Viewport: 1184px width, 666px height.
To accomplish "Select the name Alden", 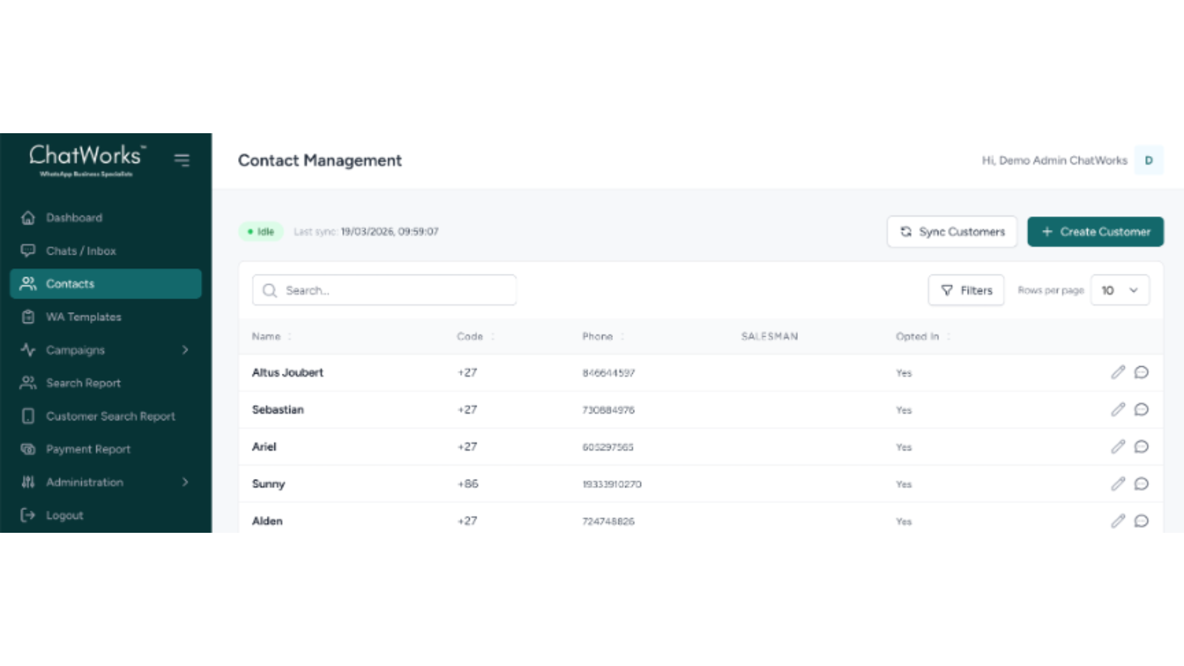I will [267, 521].
